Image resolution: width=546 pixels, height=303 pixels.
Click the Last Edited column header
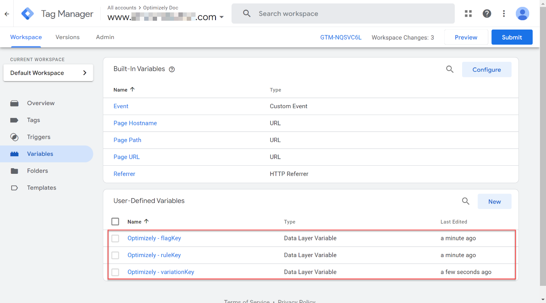point(454,222)
